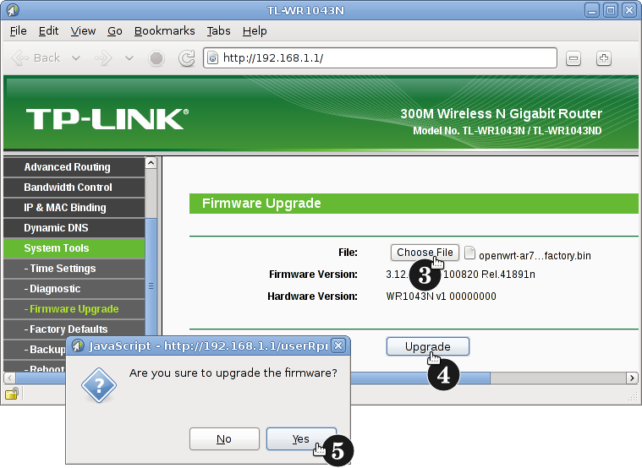Select Advanced Routing in sidebar

click(x=74, y=167)
